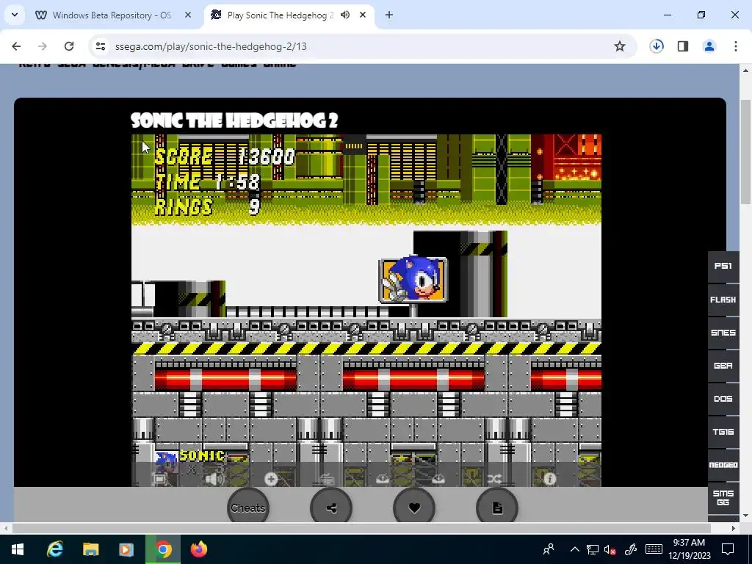
Task: Click the round document icon button
Action: (x=497, y=508)
